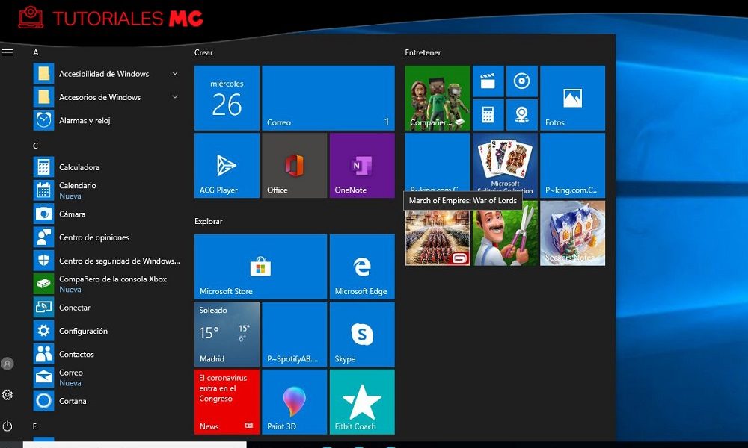
Task: Launch the Películas y TV tile
Action: (486, 80)
